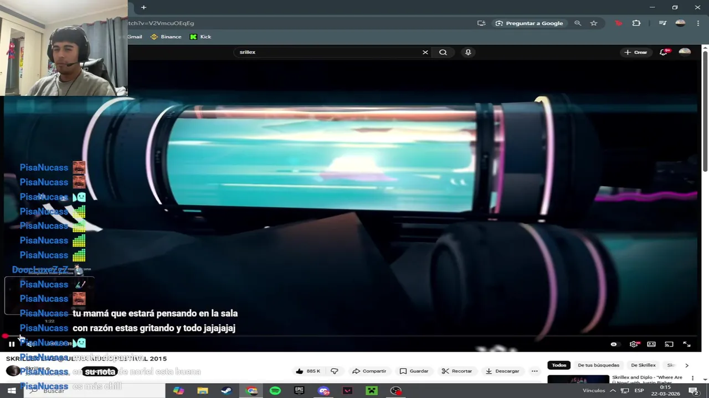Cast video using Play on TV icon
Image resolution: width=709 pixels, height=398 pixels.
(x=669, y=344)
